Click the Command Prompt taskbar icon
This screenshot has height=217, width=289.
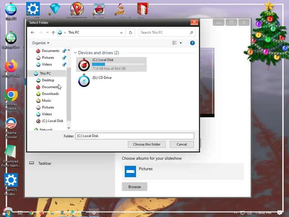tap(84, 213)
